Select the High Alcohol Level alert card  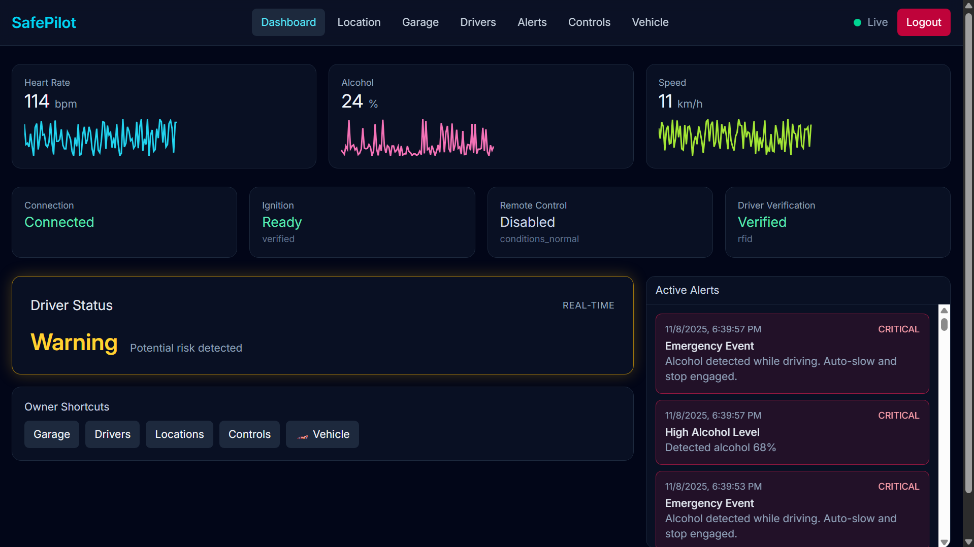[792, 432]
